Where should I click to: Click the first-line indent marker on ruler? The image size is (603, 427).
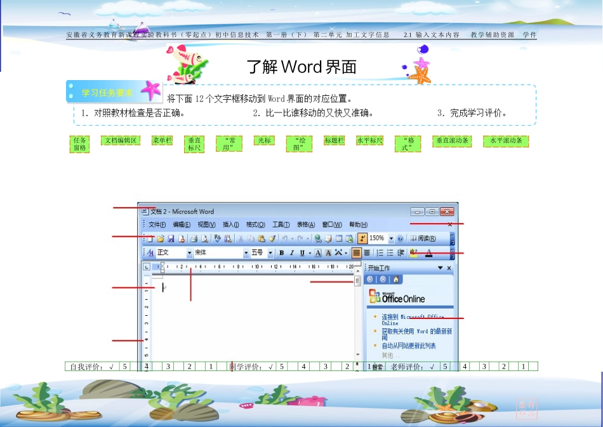click(x=162, y=264)
